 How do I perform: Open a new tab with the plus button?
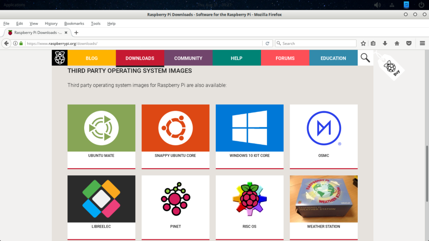coord(76,33)
